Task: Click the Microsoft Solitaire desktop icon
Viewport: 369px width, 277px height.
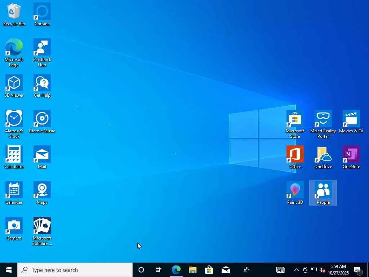Action: click(x=42, y=231)
